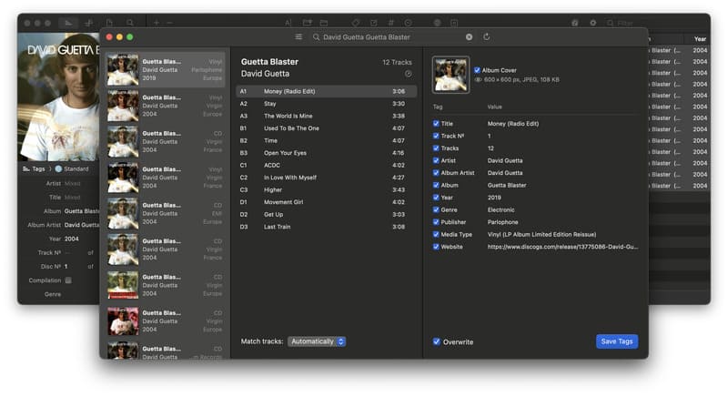Click the clock icon beside David Guetta
Screen dimensions: 728x397
click(408, 74)
